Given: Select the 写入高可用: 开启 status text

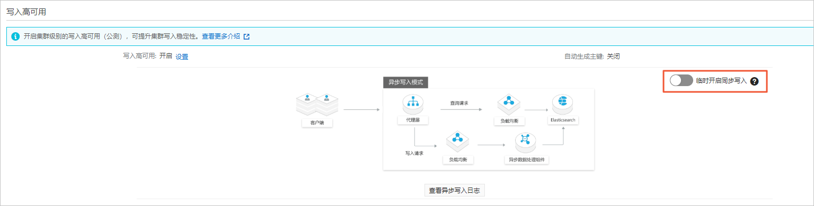Looking at the screenshot, I should pyautogui.click(x=147, y=56).
